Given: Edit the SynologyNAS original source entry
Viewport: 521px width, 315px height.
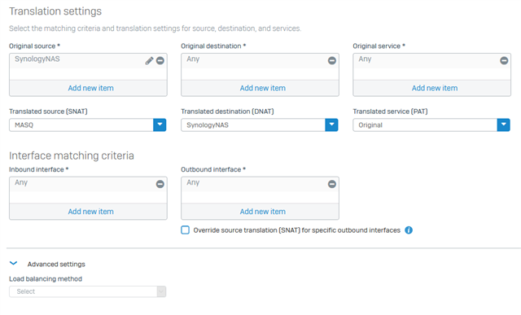Looking at the screenshot, I should [149, 61].
